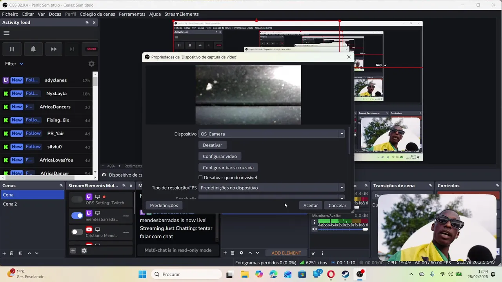Toggle OBS Setting: Twitch output switch
The width and height of the screenshot is (502, 282).
pyautogui.click(x=77, y=200)
